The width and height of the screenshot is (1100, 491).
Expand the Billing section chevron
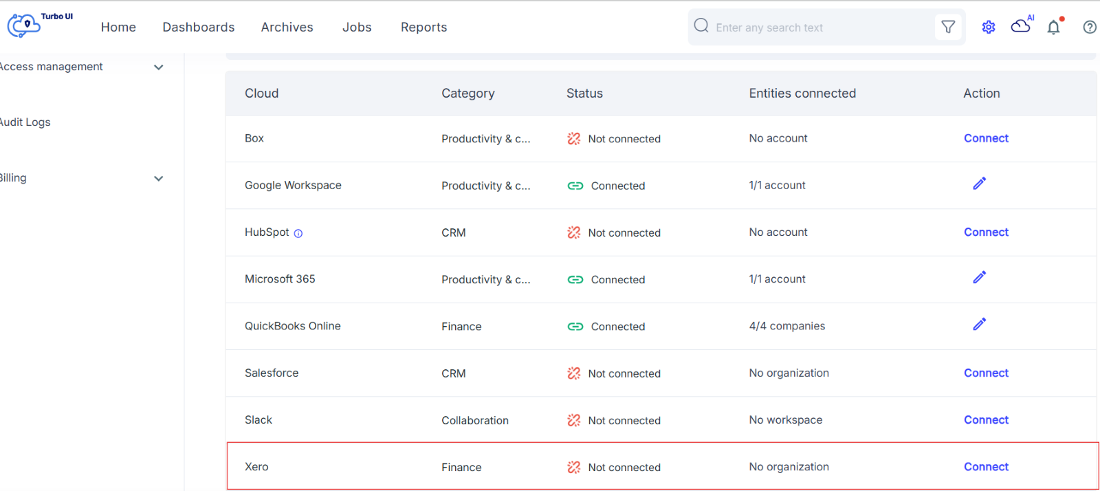click(159, 179)
